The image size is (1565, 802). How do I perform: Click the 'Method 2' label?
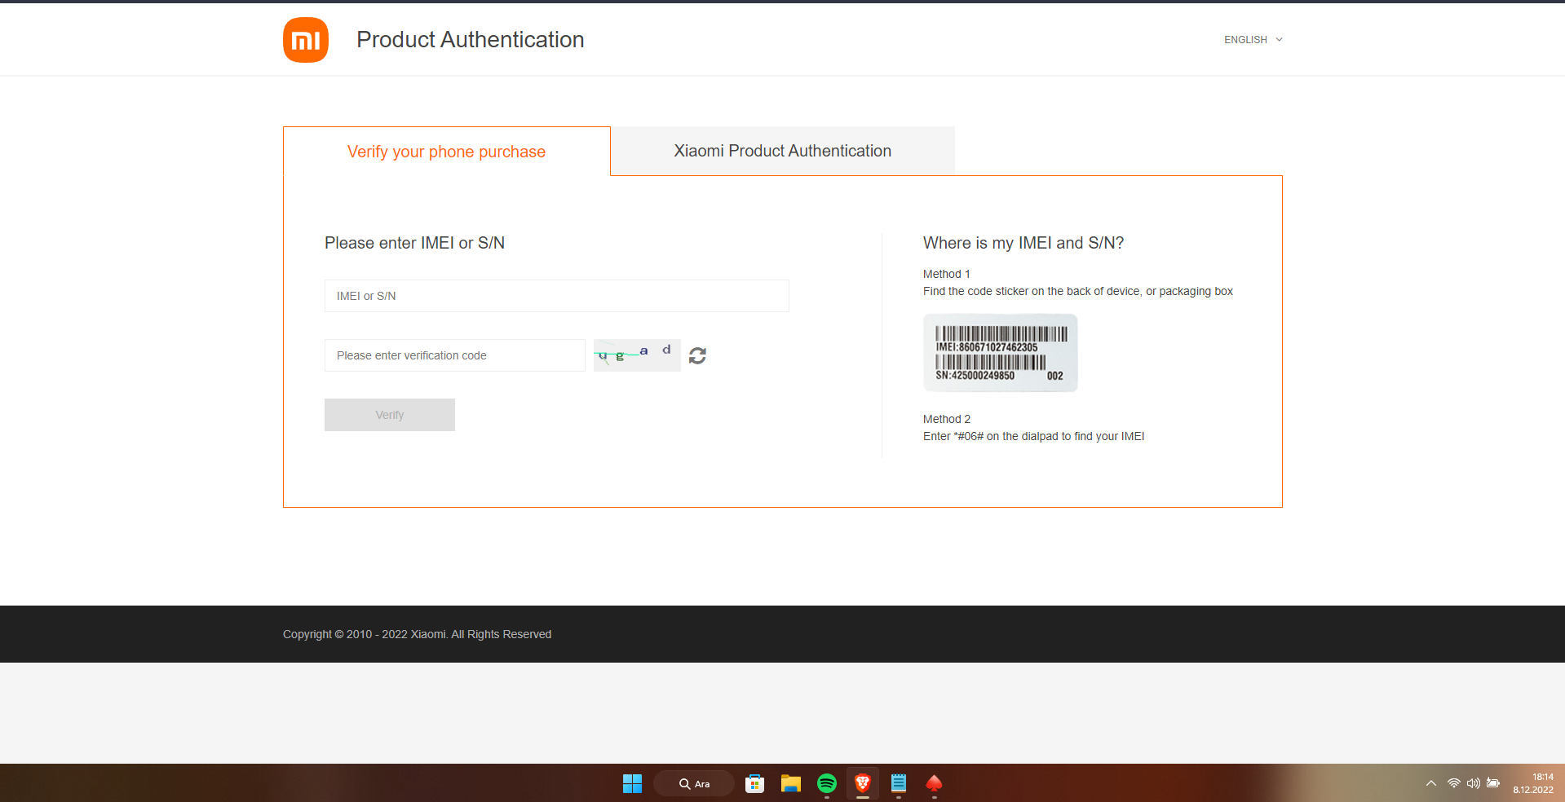click(x=947, y=419)
